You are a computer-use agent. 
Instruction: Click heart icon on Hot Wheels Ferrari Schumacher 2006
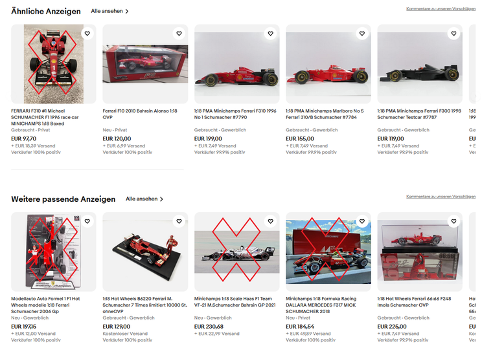click(x=87, y=221)
